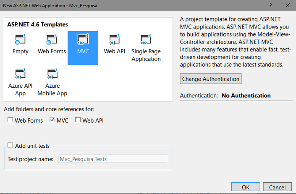Click the Test project name field
296x194 pixels.
tap(113, 159)
